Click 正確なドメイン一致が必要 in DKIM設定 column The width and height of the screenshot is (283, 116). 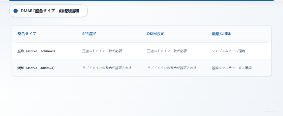(167, 51)
